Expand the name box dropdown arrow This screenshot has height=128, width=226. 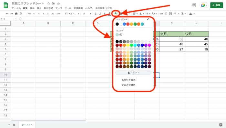[x=15, y=19]
